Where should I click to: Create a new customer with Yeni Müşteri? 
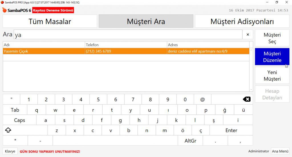tap(272, 76)
